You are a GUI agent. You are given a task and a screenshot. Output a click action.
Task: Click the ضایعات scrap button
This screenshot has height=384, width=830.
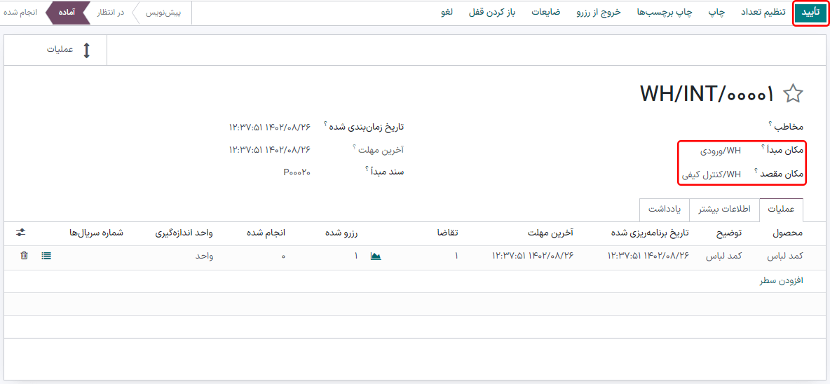(546, 13)
